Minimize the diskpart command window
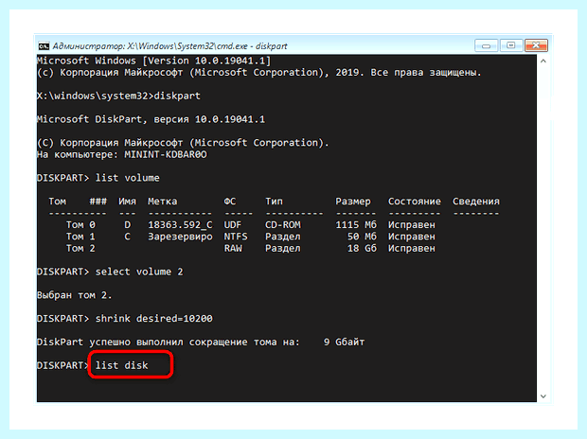This screenshot has width=587, height=439. click(x=486, y=45)
